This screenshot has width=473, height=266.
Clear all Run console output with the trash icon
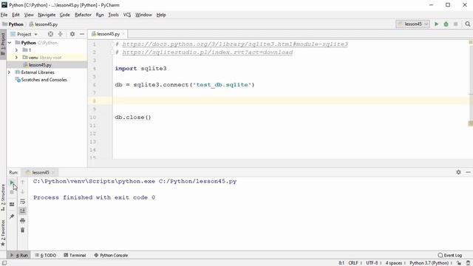[22, 230]
